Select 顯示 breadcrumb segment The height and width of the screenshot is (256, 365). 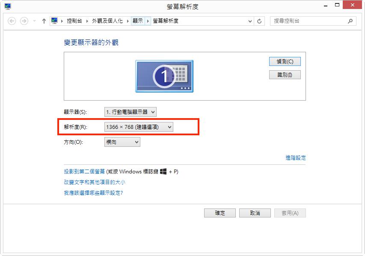[x=138, y=21]
